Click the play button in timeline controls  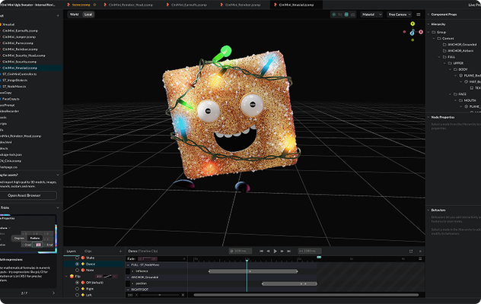[x=276, y=250]
